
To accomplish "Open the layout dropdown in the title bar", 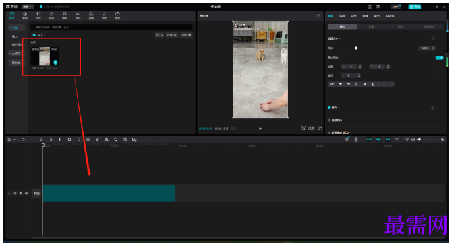I will coord(379,7).
